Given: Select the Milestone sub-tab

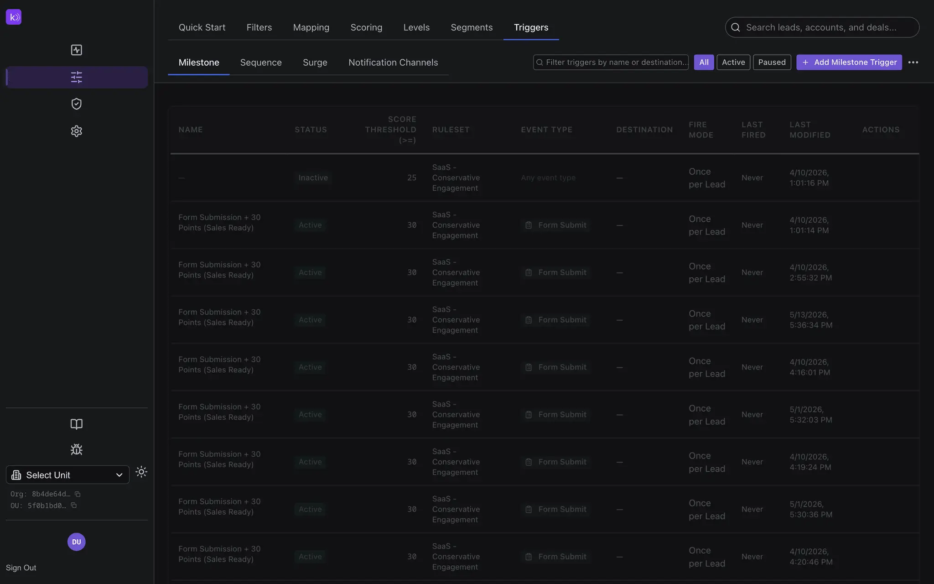Looking at the screenshot, I should [x=199, y=63].
